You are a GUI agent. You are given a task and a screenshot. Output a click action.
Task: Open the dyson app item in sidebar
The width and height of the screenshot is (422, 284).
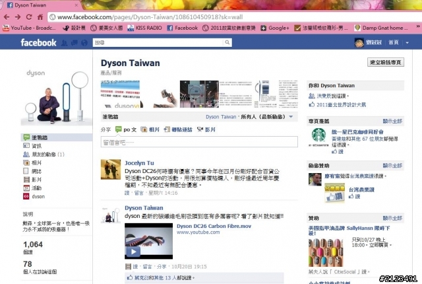tap(34, 196)
